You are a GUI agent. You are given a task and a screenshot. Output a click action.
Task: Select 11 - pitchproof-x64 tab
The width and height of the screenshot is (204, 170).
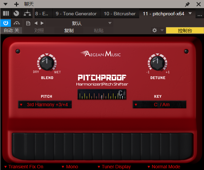(x=164, y=14)
